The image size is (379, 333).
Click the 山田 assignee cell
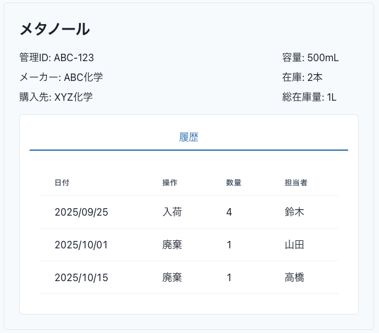[x=294, y=245]
